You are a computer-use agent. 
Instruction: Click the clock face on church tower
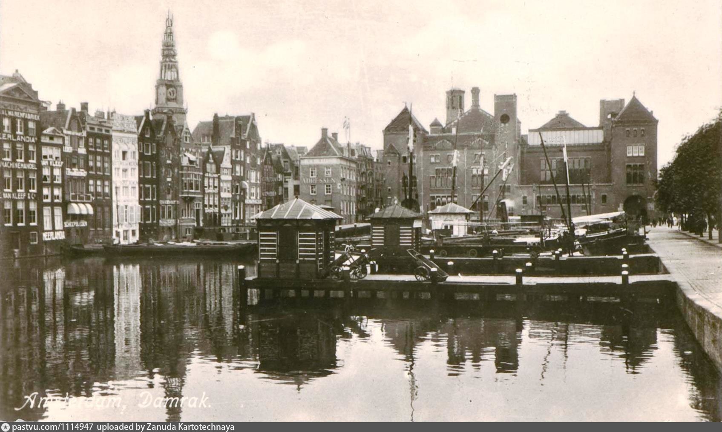click(x=171, y=93)
